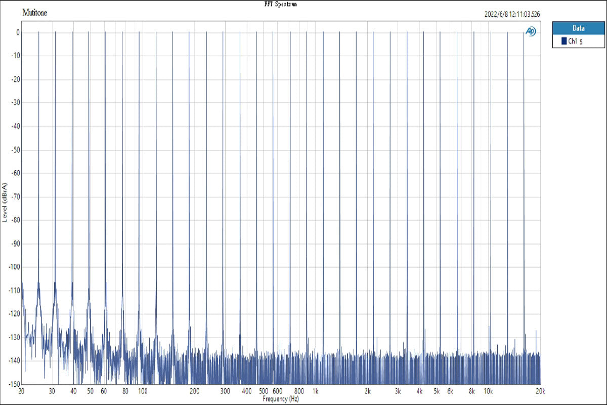Select the Ch1 legend entry label
The height and width of the screenshot is (405, 607).
coord(576,42)
